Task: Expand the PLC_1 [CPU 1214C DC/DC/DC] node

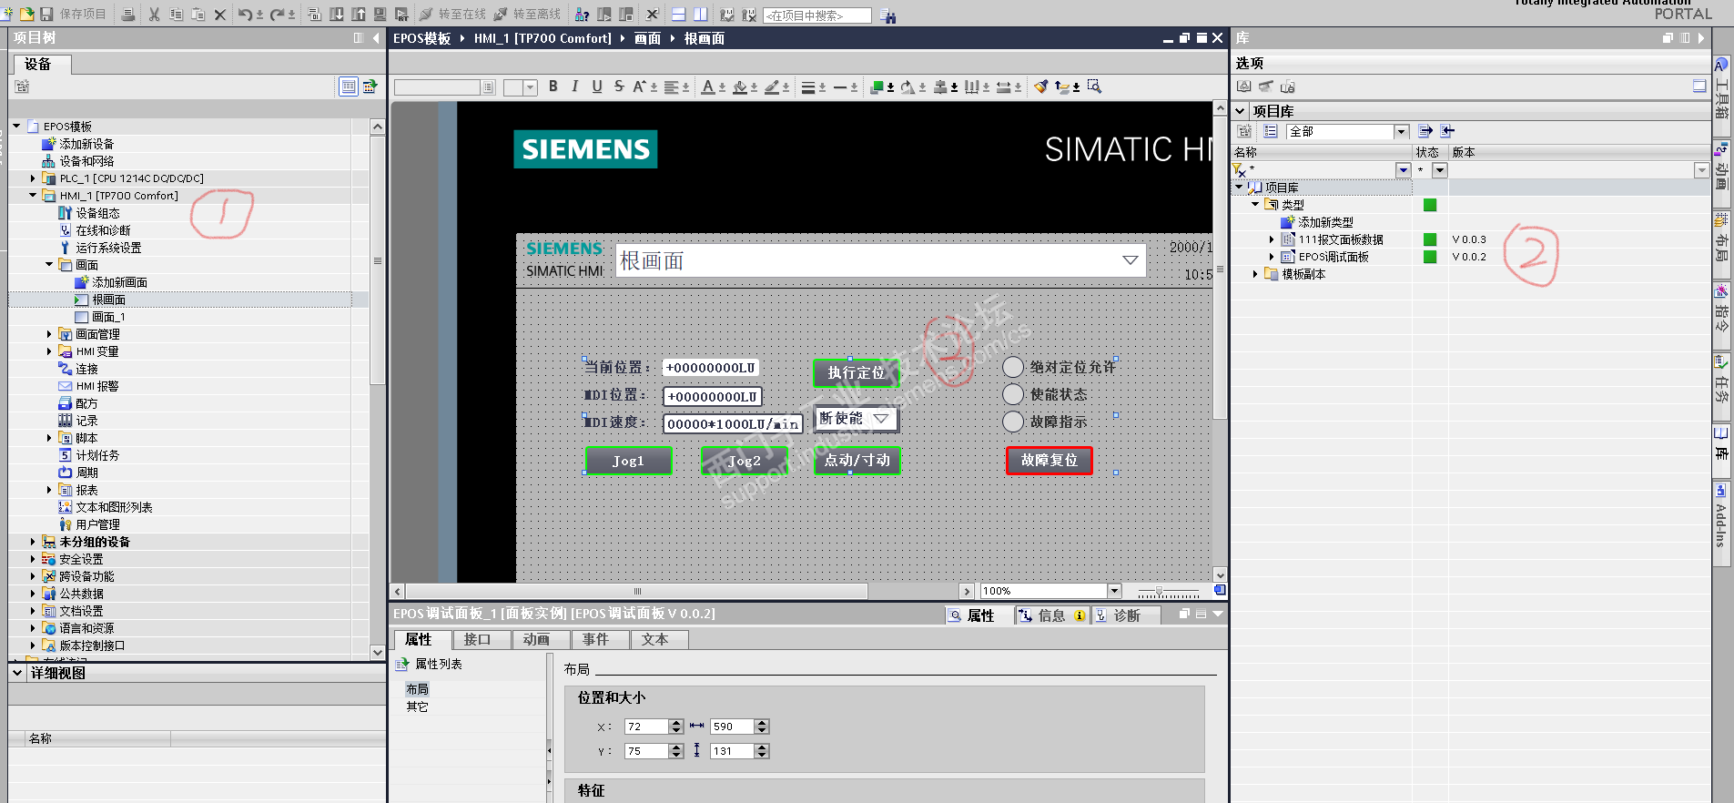Action: coord(33,178)
